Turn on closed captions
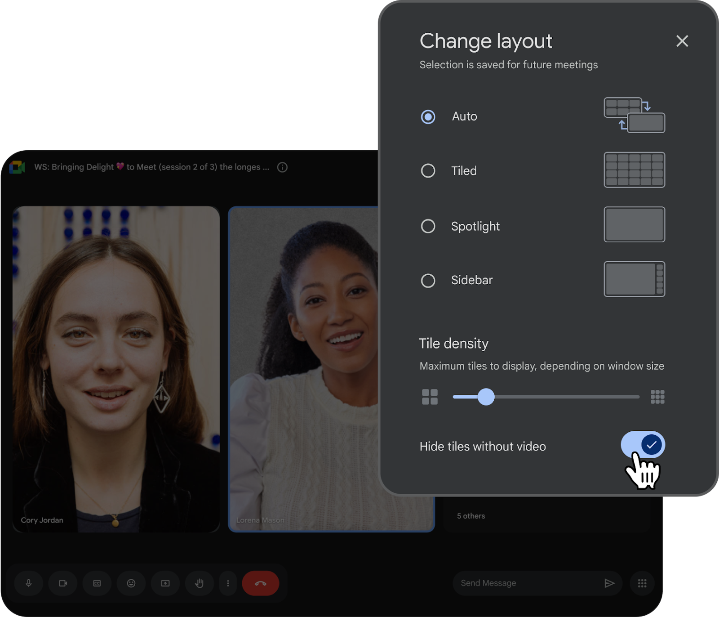 click(x=97, y=583)
